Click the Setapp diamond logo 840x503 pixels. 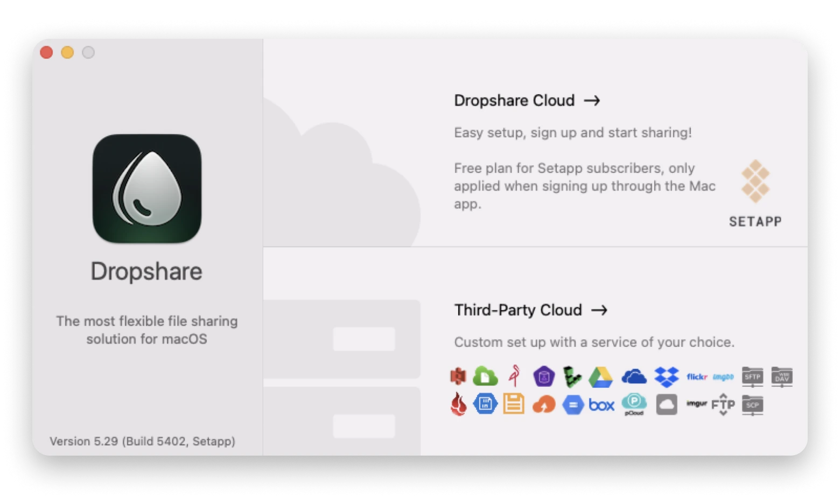pyautogui.click(x=755, y=181)
